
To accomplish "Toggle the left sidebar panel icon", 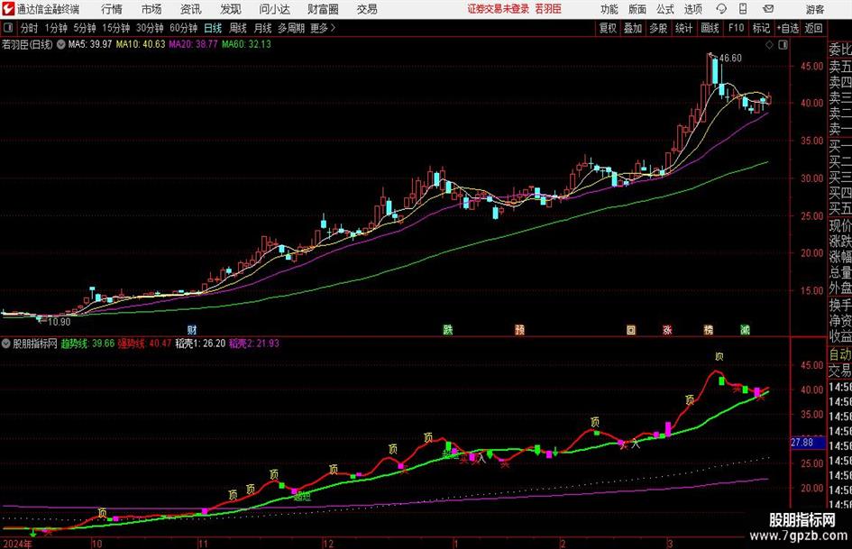I will pos(7,28).
